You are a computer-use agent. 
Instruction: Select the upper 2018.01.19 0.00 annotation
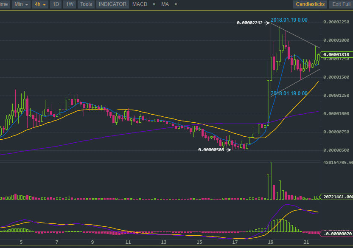[289, 20]
